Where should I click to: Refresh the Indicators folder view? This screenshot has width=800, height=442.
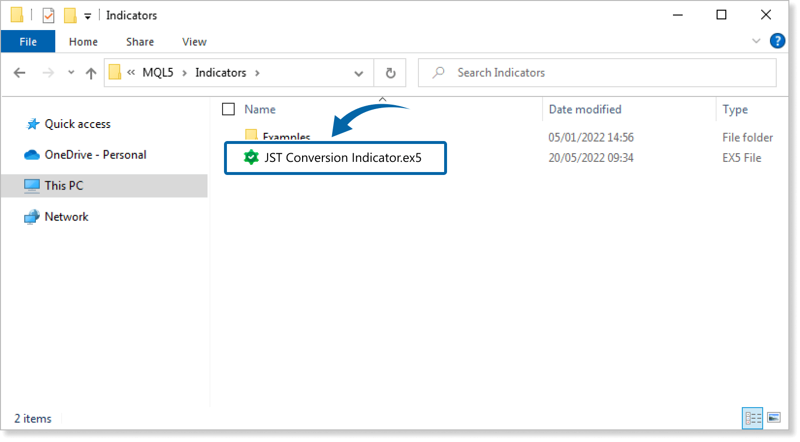[390, 73]
